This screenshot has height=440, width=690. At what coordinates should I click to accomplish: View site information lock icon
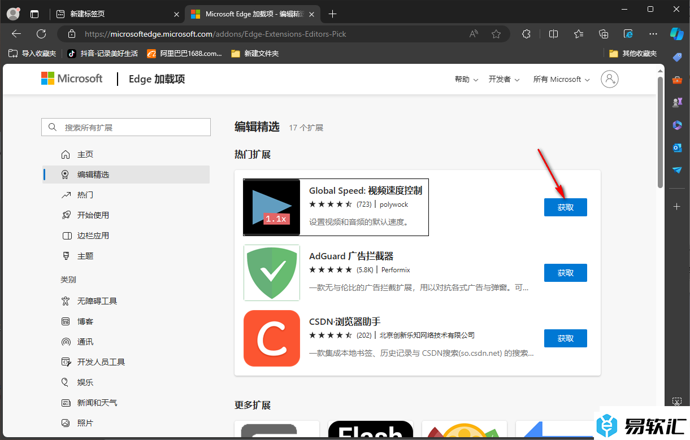click(71, 34)
